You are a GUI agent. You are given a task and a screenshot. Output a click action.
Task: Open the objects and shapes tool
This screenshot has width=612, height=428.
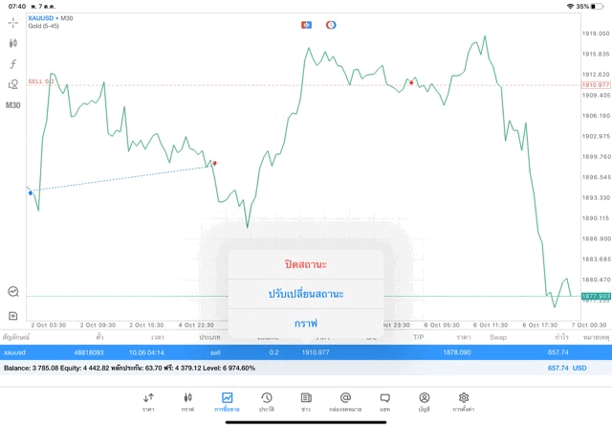pyautogui.click(x=13, y=84)
